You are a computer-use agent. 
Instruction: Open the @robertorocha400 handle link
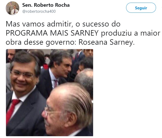39,11
